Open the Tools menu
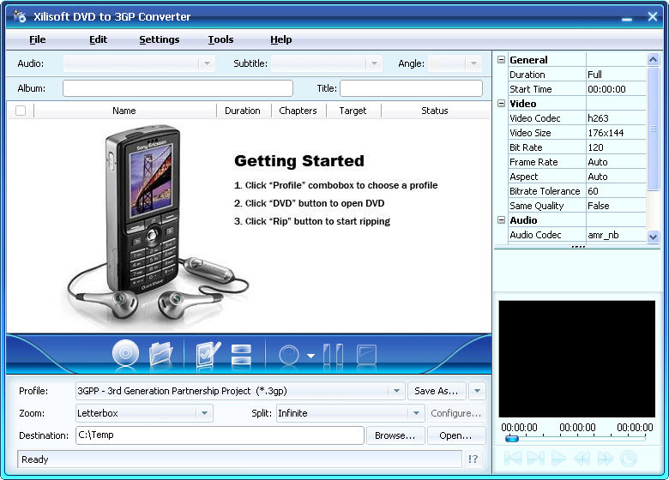The height and width of the screenshot is (480, 669). click(220, 39)
